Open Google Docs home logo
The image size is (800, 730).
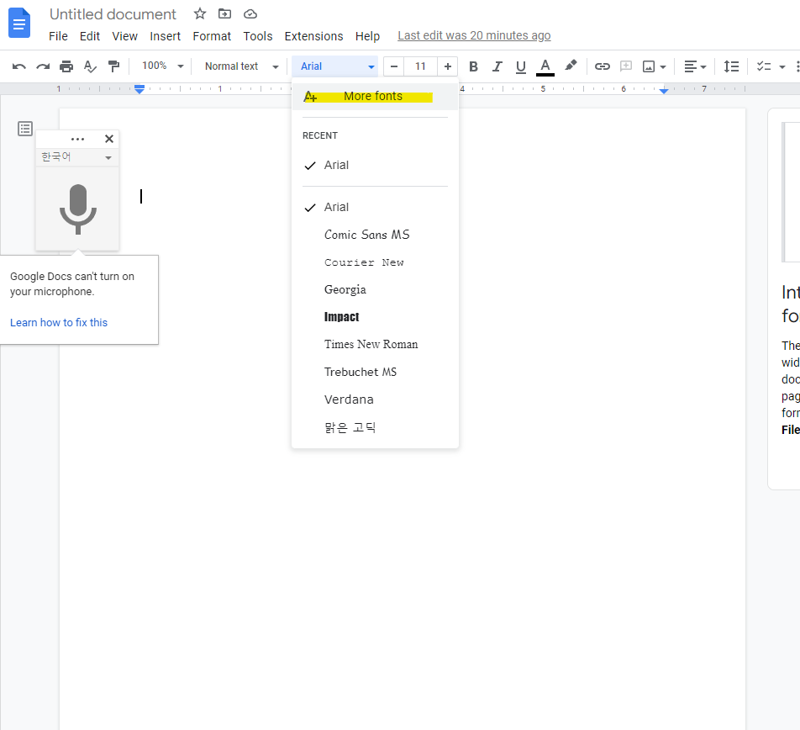click(19, 23)
